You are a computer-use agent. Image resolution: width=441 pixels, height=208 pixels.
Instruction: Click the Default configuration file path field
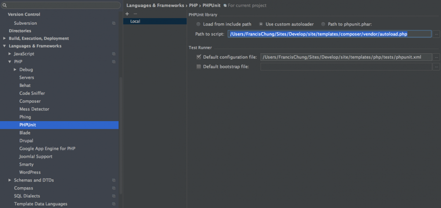(x=346, y=57)
